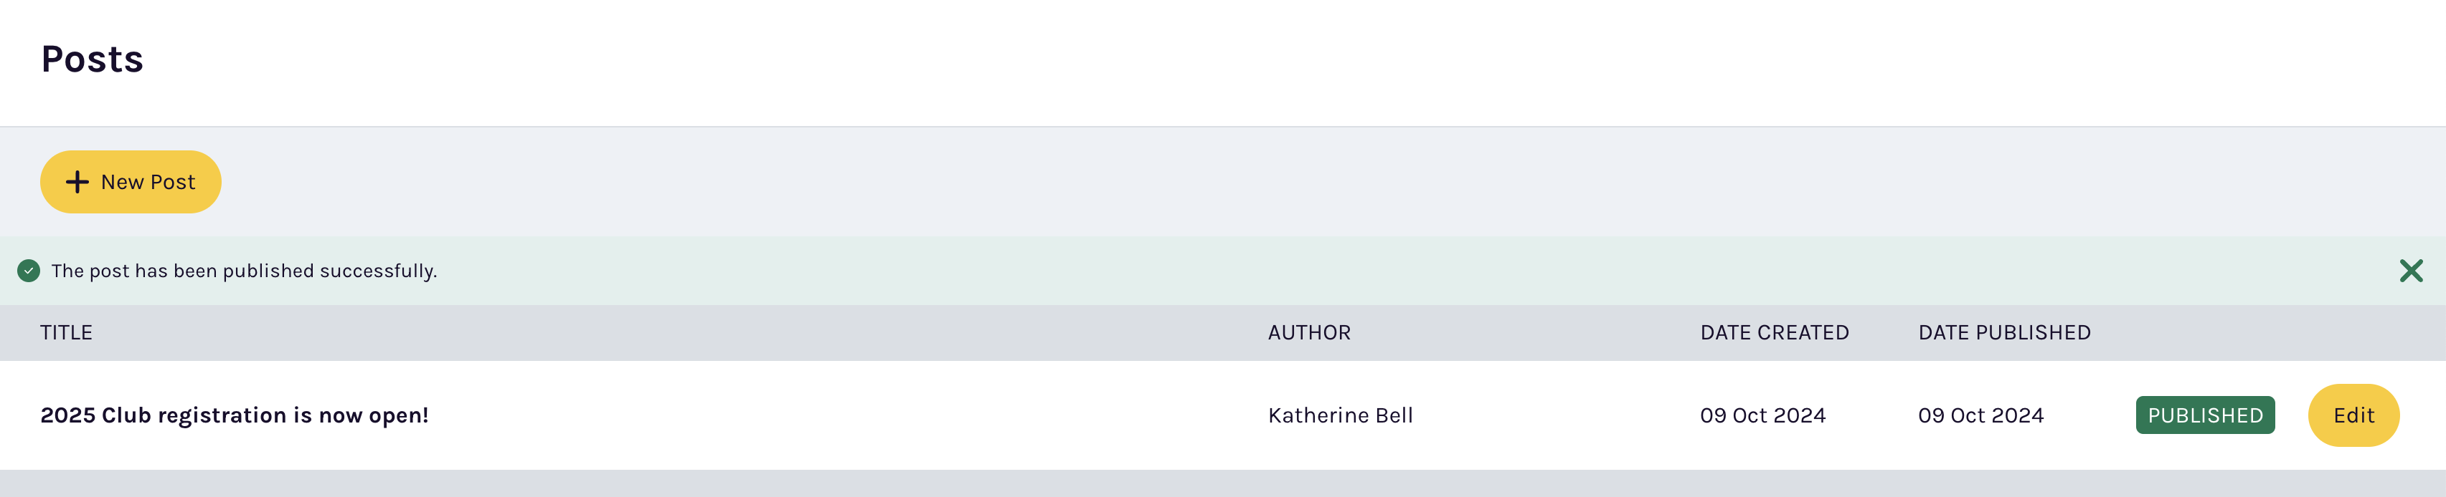Click the Posts page heading
Viewport: 2446px width, 497px height.
pos(92,59)
